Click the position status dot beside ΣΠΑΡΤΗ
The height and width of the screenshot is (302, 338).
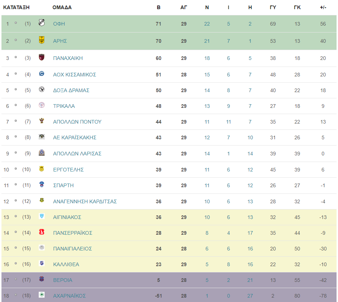click(x=16, y=184)
